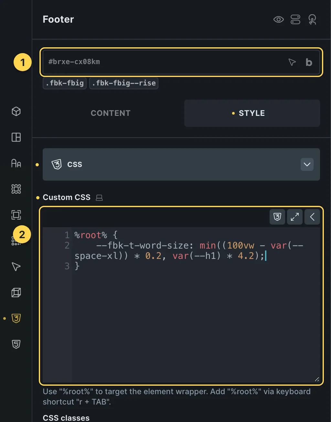The height and width of the screenshot is (422, 331).
Task: Open the background frame icon in sidebar
Action: point(16,189)
